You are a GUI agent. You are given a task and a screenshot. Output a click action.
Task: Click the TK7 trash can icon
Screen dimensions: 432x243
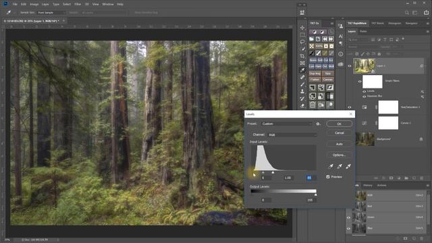(x=313, y=105)
